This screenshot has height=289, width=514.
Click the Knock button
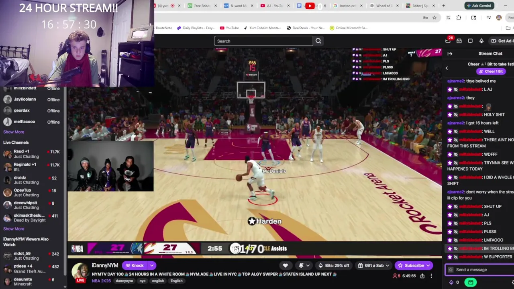[x=134, y=265]
